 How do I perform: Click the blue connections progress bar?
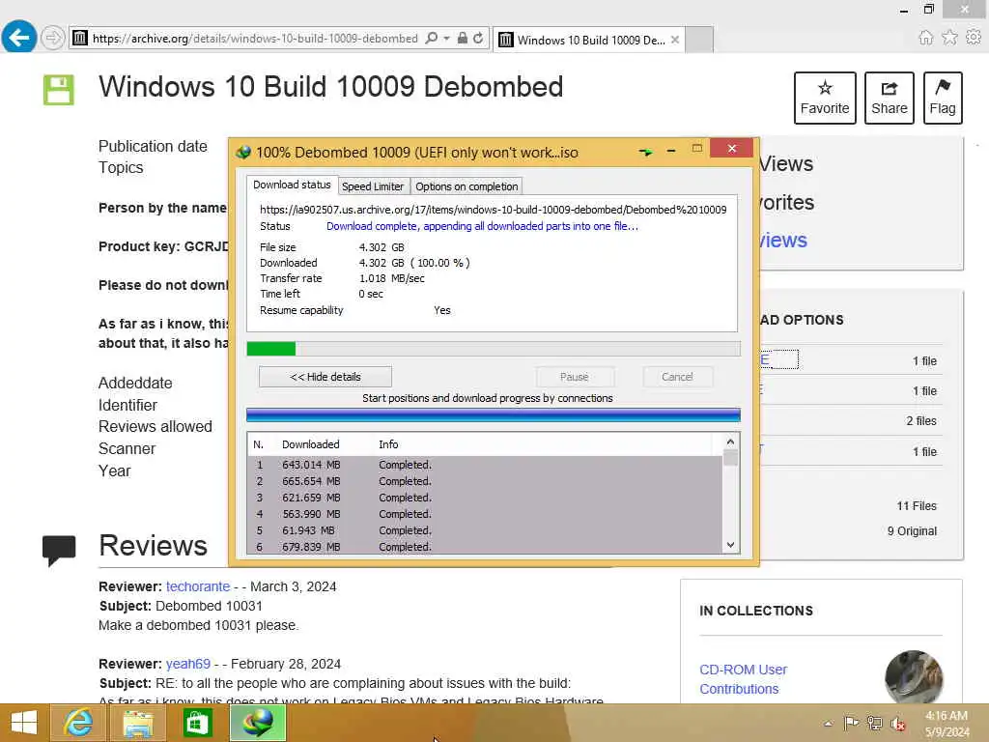tap(494, 414)
